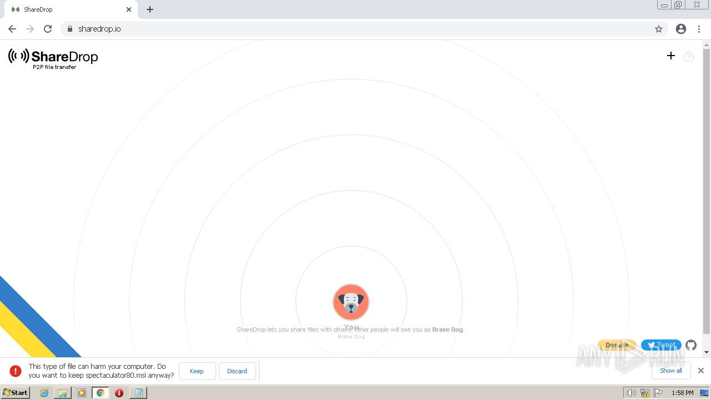Viewport: 711px width, 400px height.
Task: Open Windows Media Player from taskbar
Action: point(82,393)
